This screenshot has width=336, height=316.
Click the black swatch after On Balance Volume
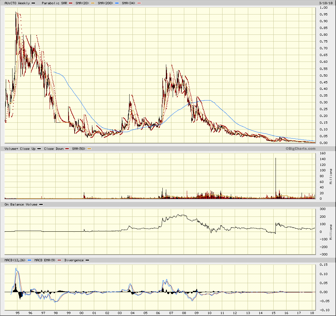pos(41,205)
